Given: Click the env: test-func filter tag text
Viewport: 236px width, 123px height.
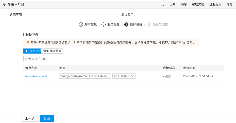Looking at the screenshot, I should coord(35,59).
